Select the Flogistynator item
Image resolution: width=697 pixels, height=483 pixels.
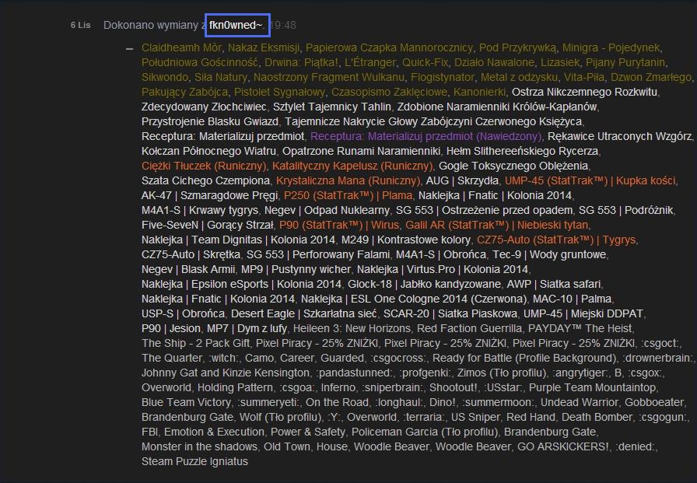pyautogui.click(x=443, y=77)
